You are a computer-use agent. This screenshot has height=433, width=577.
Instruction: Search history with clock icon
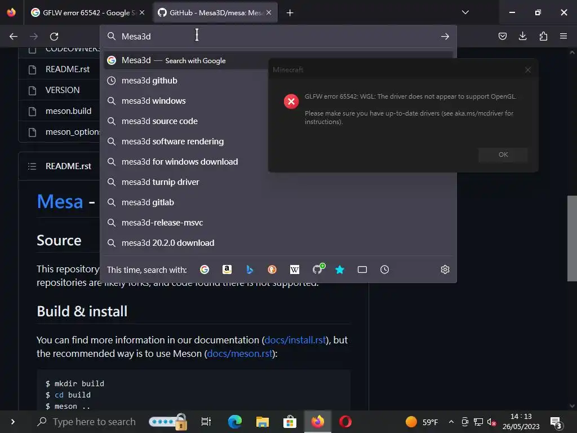[x=384, y=269]
